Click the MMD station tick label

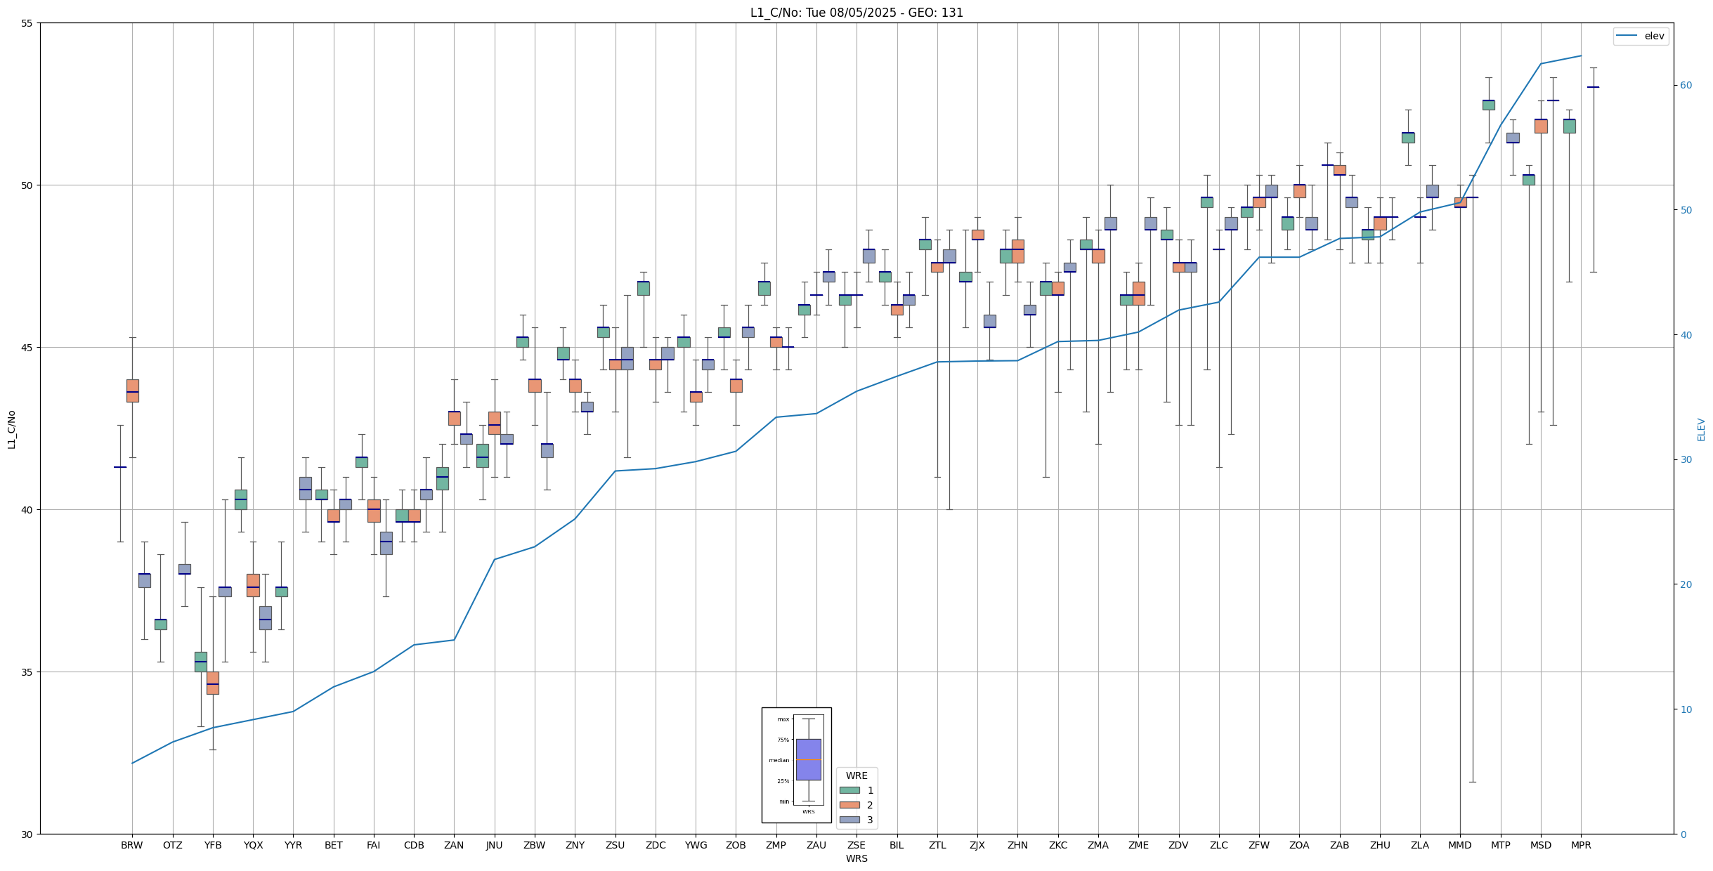pyautogui.click(x=1459, y=845)
